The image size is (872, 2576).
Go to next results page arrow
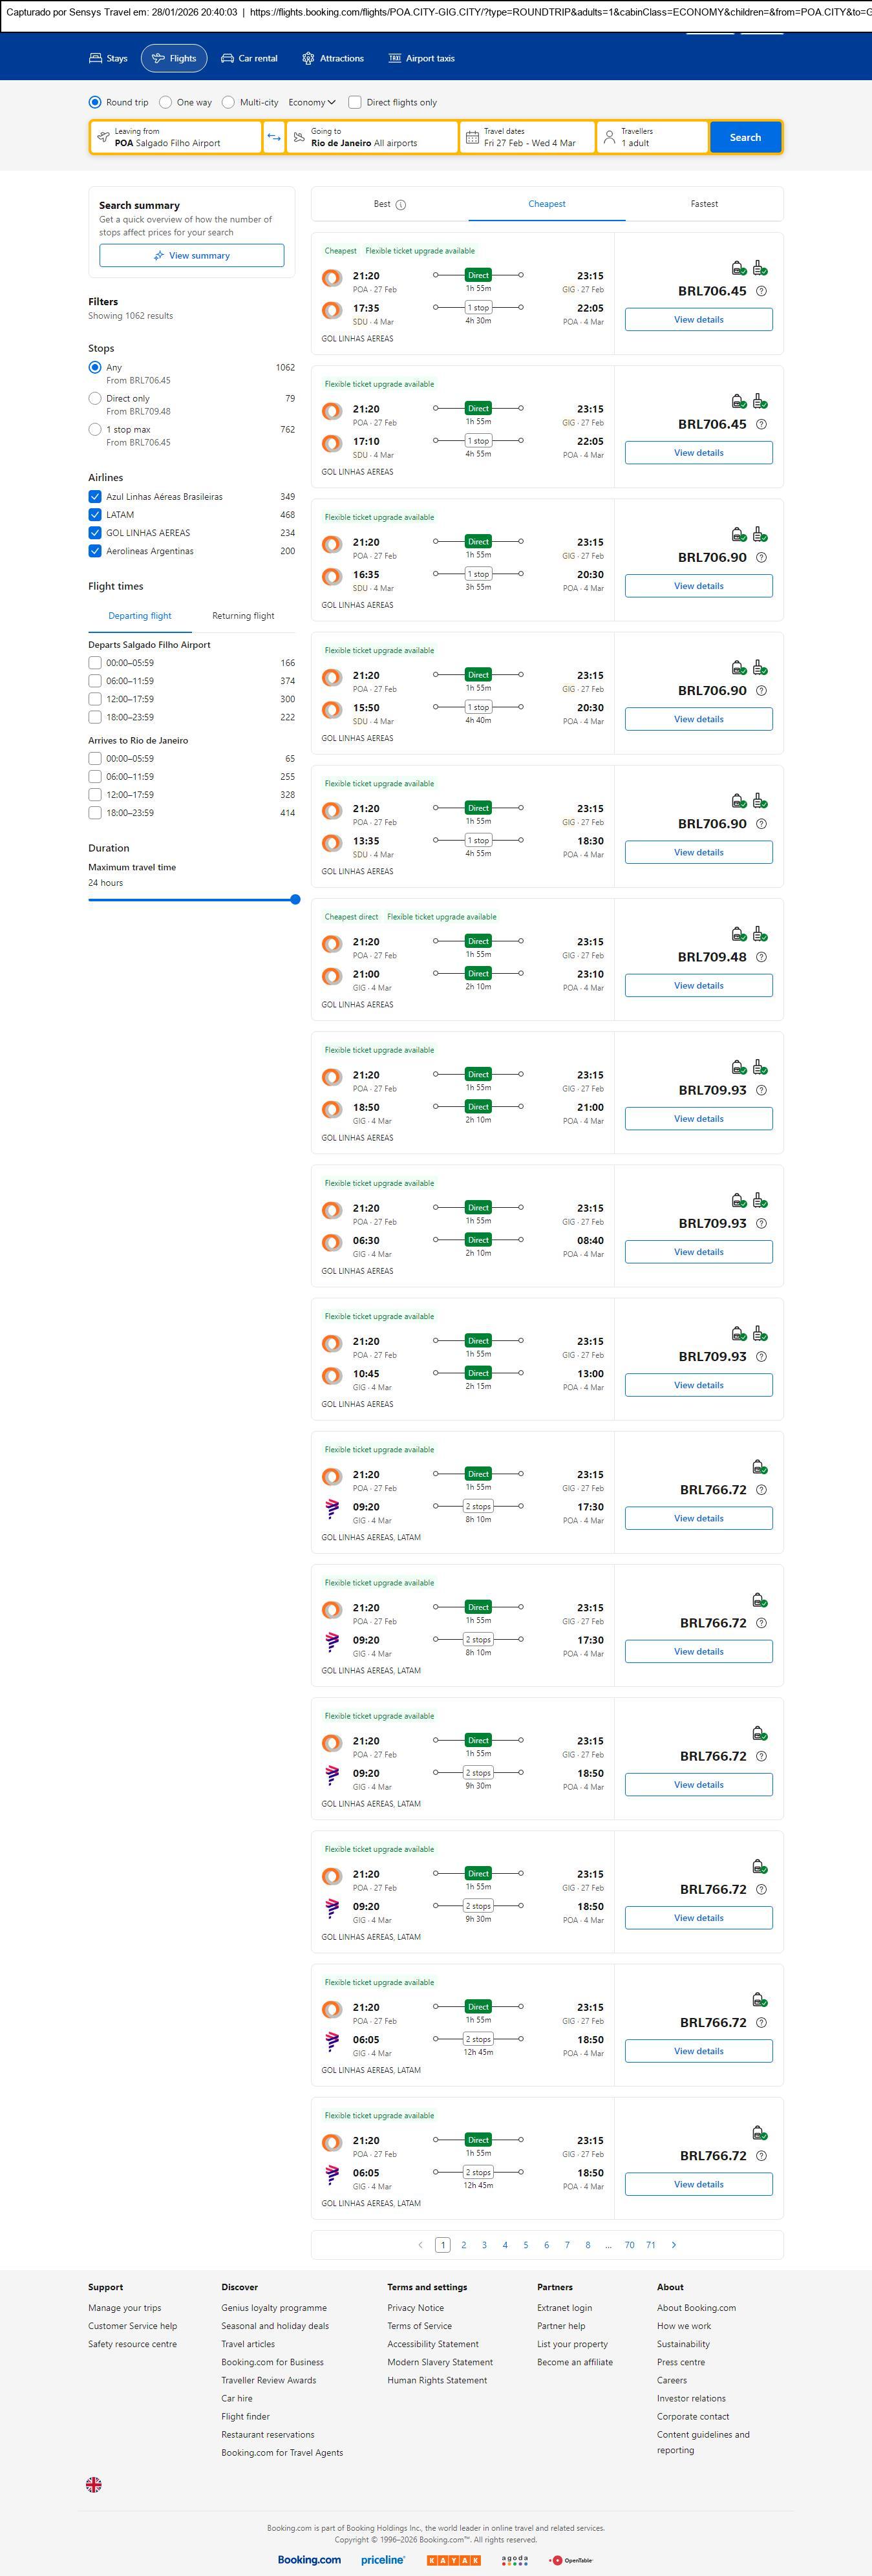[x=673, y=2244]
